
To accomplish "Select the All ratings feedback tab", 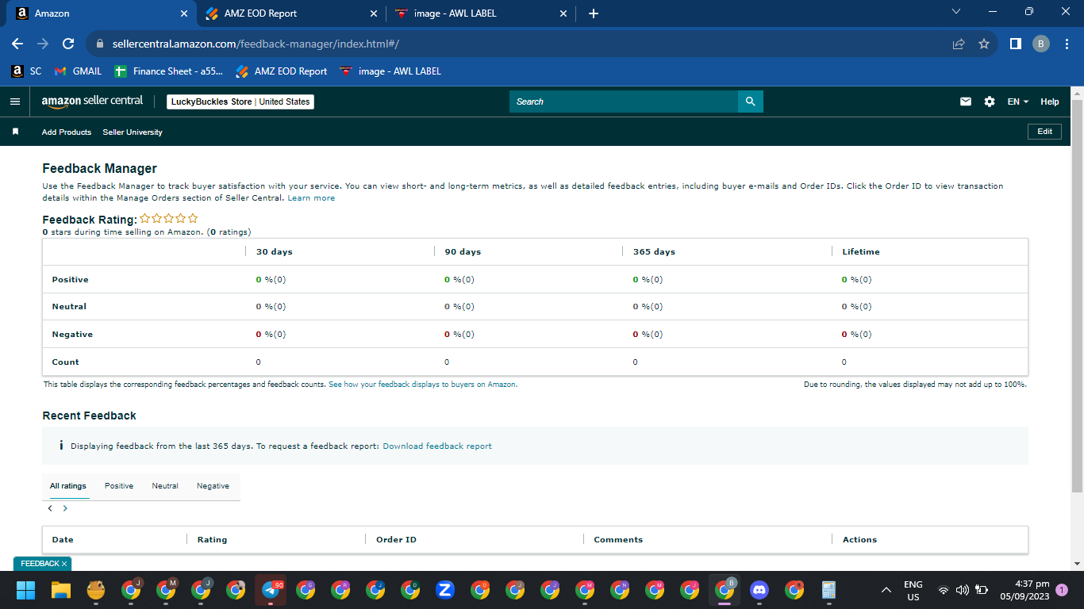I will (x=68, y=486).
